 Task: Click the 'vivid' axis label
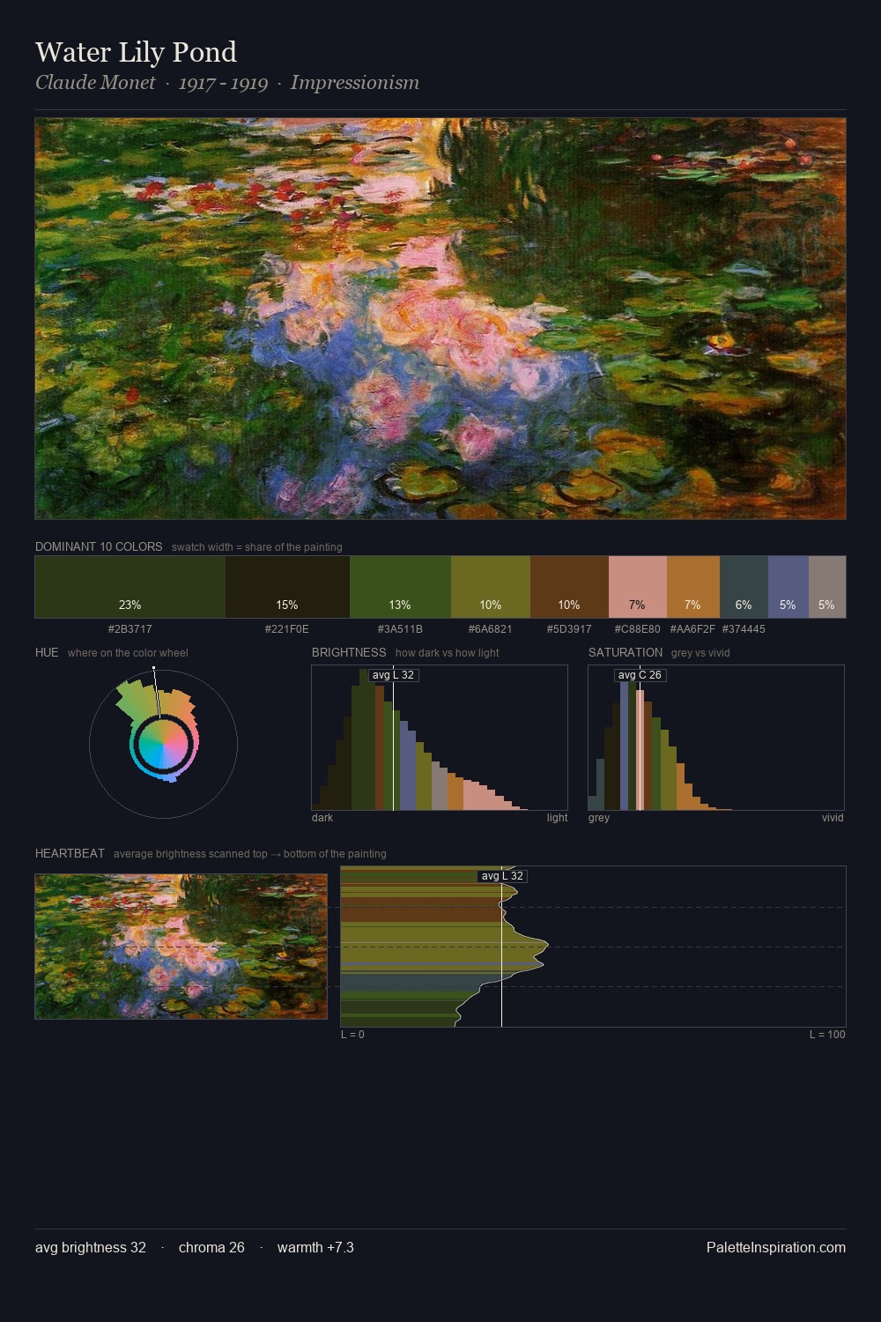(833, 818)
